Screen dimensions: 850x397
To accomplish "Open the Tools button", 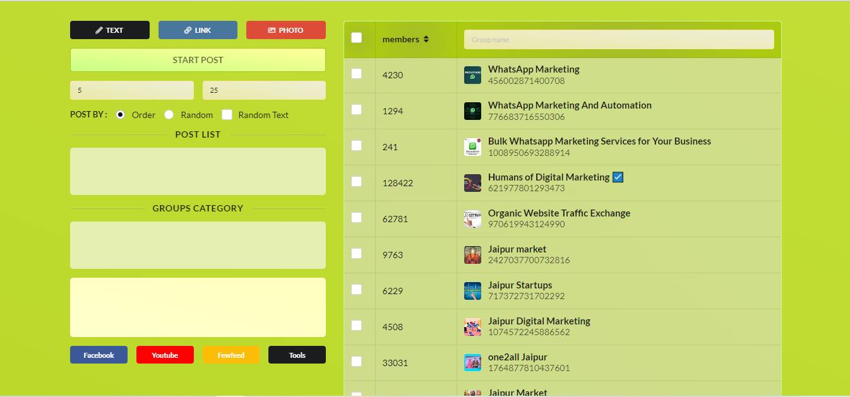I will (x=297, y=355).
